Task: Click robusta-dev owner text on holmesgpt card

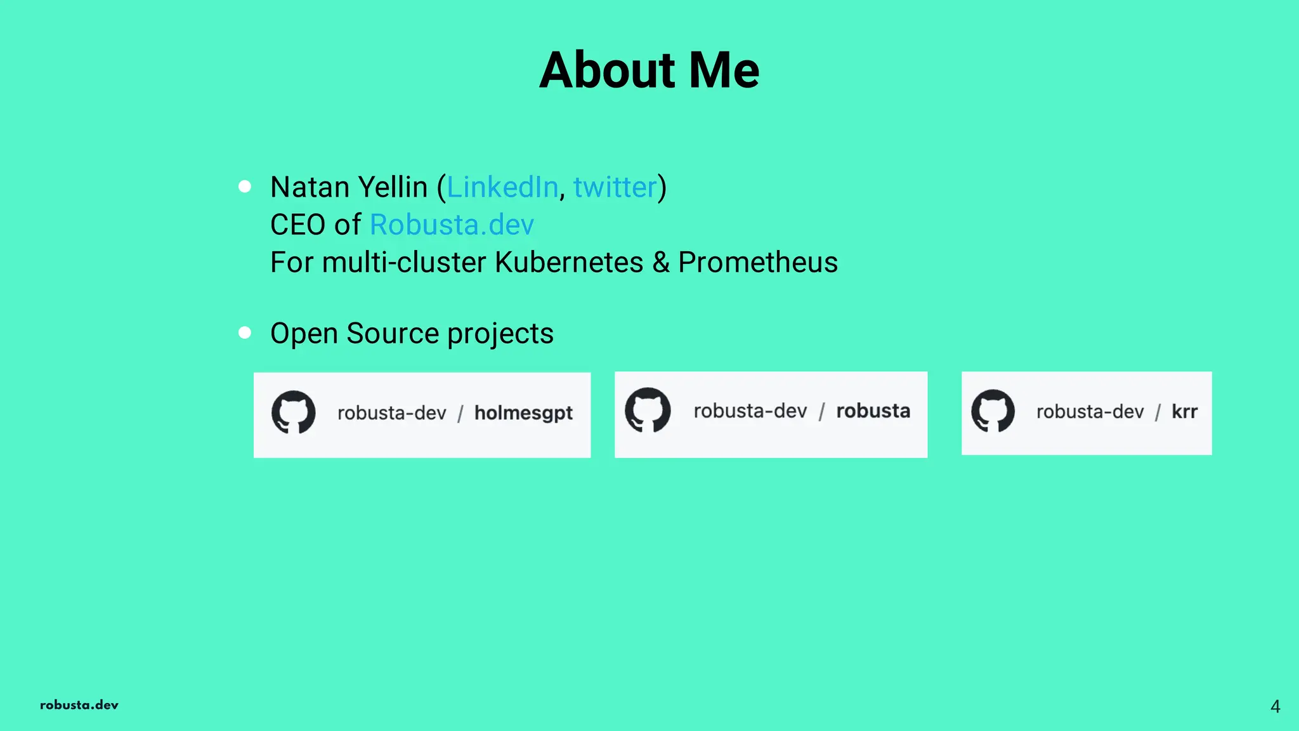Action: (391, 413)
